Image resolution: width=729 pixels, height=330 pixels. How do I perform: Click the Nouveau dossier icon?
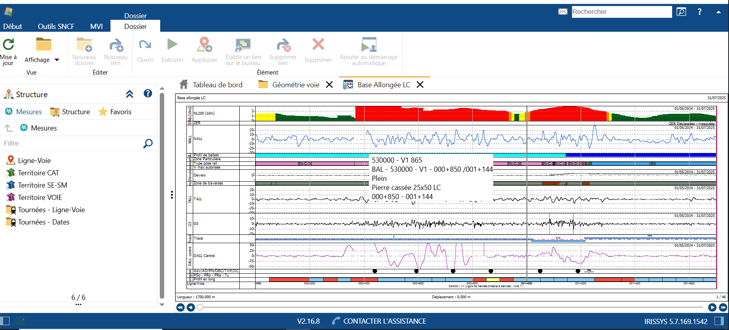pyautogui.click(x=84, y=45)
